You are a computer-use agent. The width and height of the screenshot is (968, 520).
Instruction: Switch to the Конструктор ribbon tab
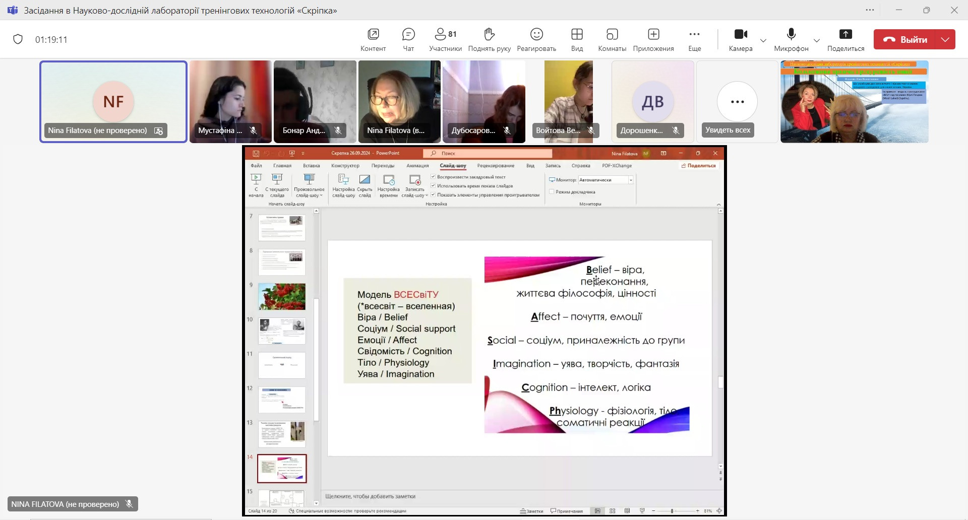(x=345, y=166)
